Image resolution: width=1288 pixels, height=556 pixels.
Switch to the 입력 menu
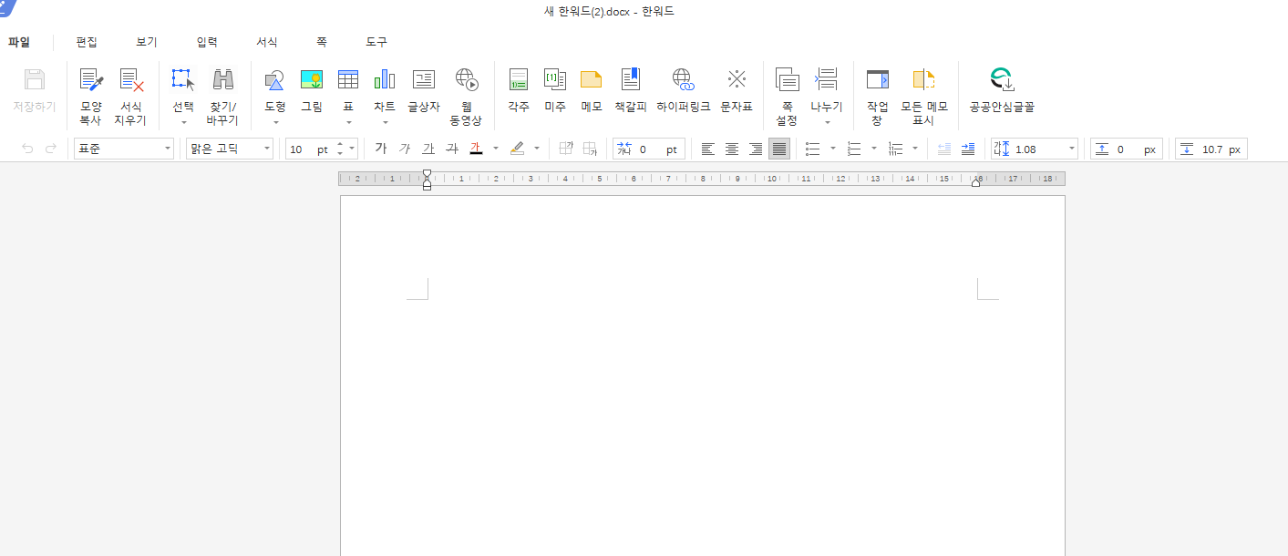click(206, 41)
